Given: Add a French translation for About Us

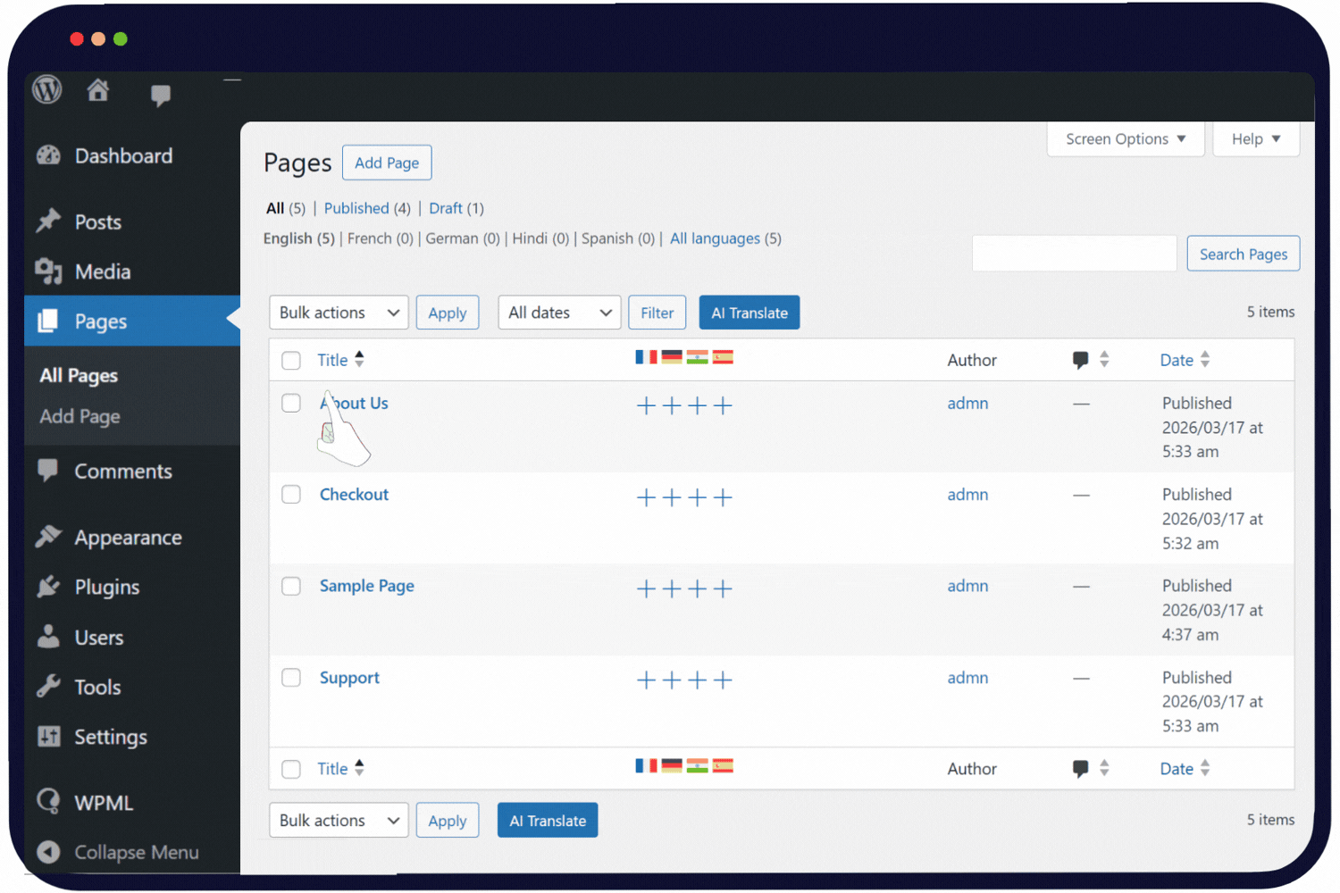Looking at the screenshot, I should click(646, 405).
